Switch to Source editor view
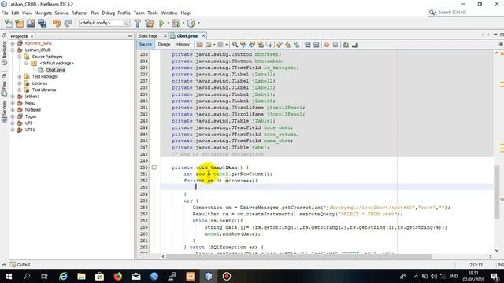 [x=145, y=45]
